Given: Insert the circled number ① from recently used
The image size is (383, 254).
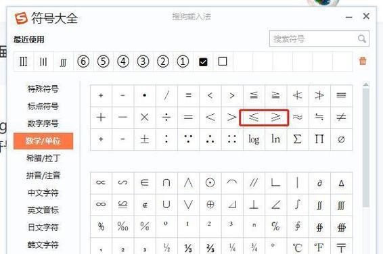Looking at the screenshot, I should [183, 61].
